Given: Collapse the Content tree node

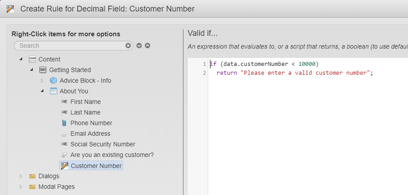Looking at the screenshot, I should (21, 59).
